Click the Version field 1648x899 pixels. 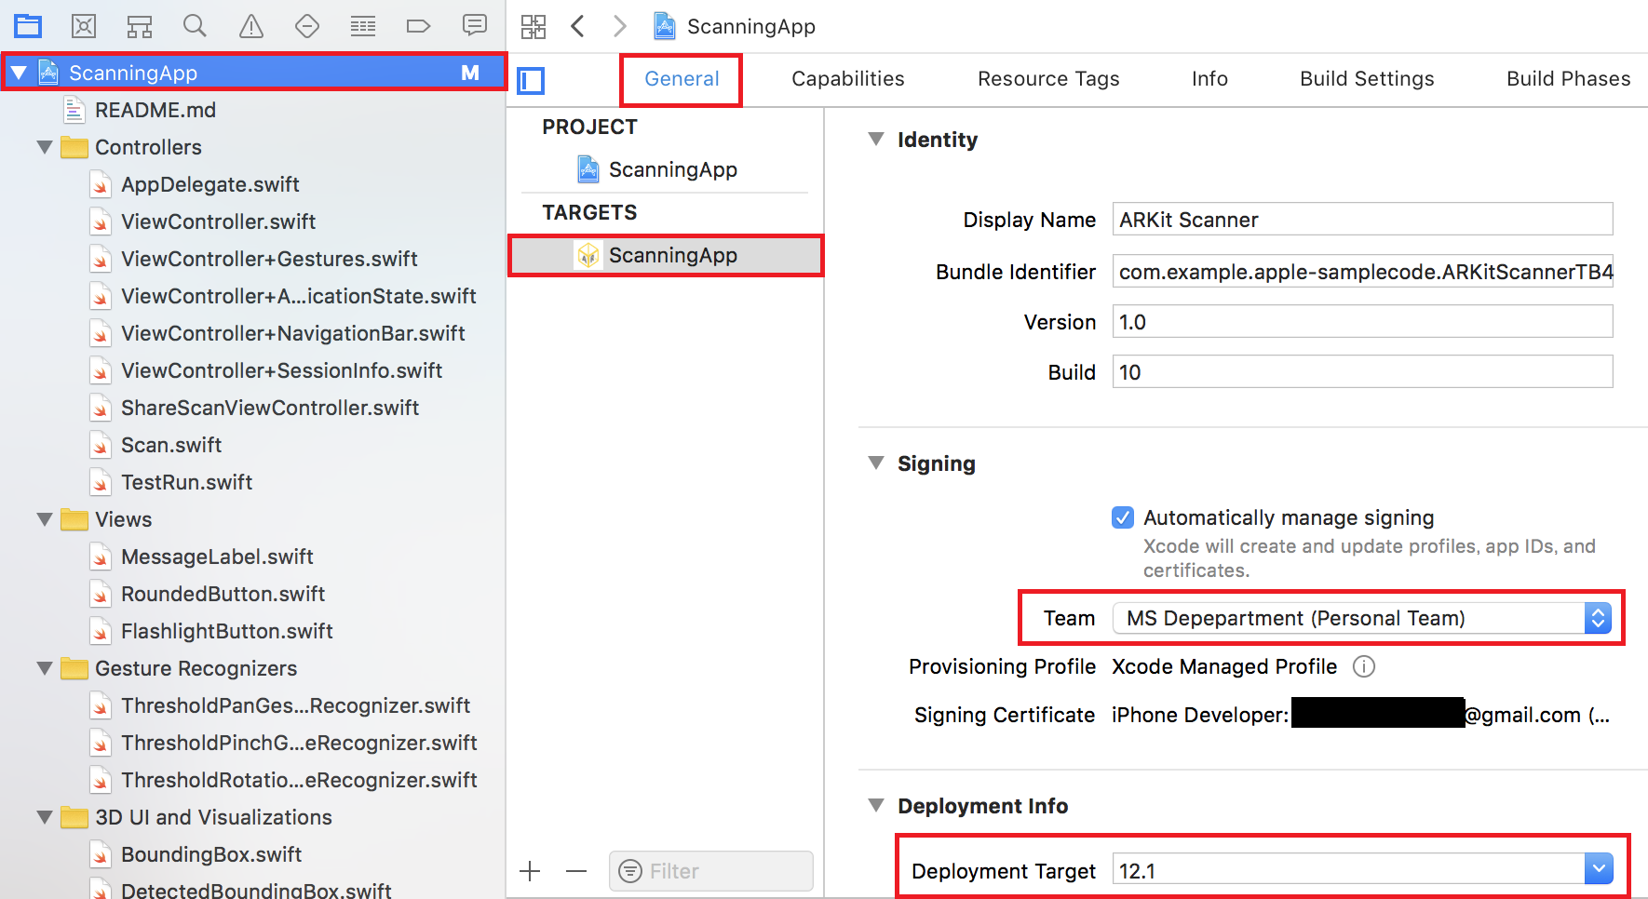coord(1362,322)
